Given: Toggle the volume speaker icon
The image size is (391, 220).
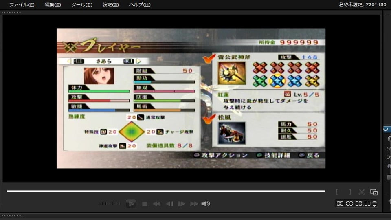Looking at the screenshot, I should coord(205,204).
